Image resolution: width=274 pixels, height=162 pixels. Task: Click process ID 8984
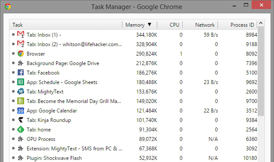[x=252, y=35]
